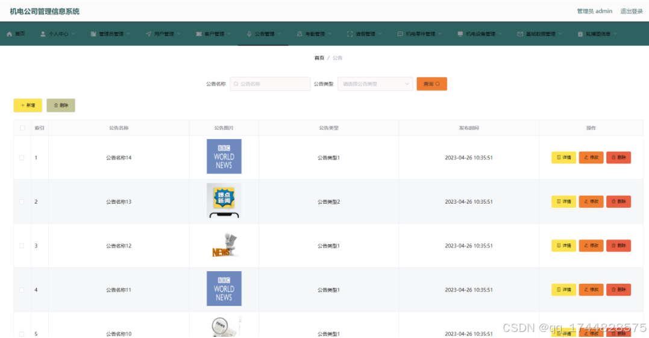Click the paper-plane icon for 用户管理
This screenshot has height=338, width=649.
149,34
